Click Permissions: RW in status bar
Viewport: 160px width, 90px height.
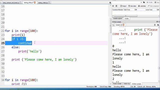click(92, 86)
